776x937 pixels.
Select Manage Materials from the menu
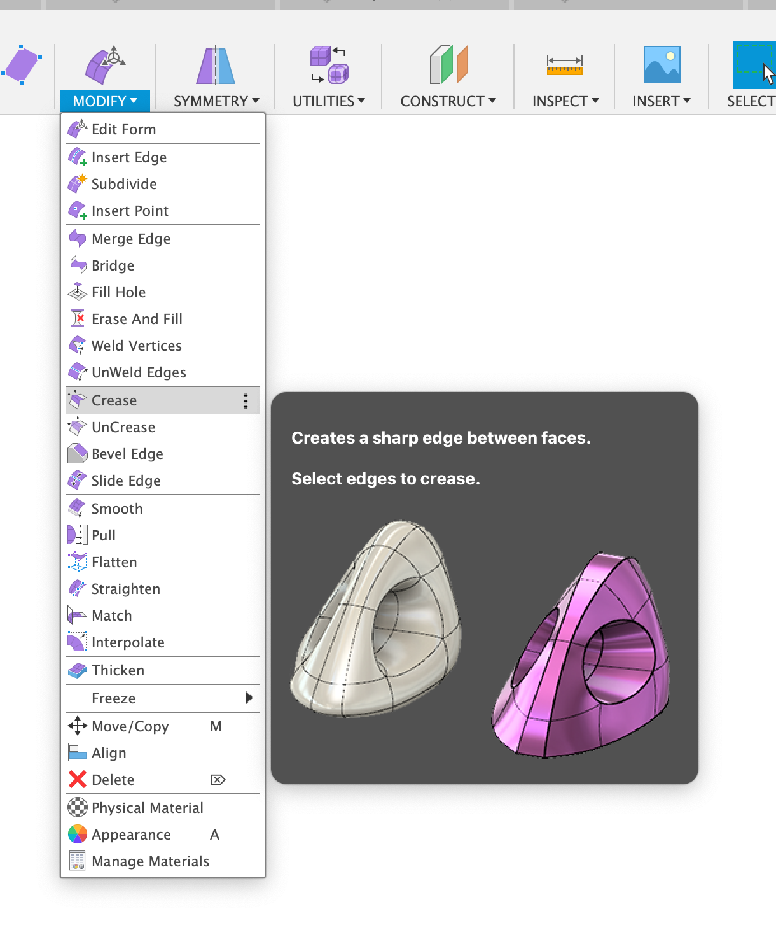[150, 861]
